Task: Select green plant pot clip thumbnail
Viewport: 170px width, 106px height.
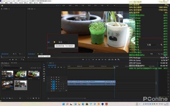Action: pyautogui.click(x=21, y=74)
